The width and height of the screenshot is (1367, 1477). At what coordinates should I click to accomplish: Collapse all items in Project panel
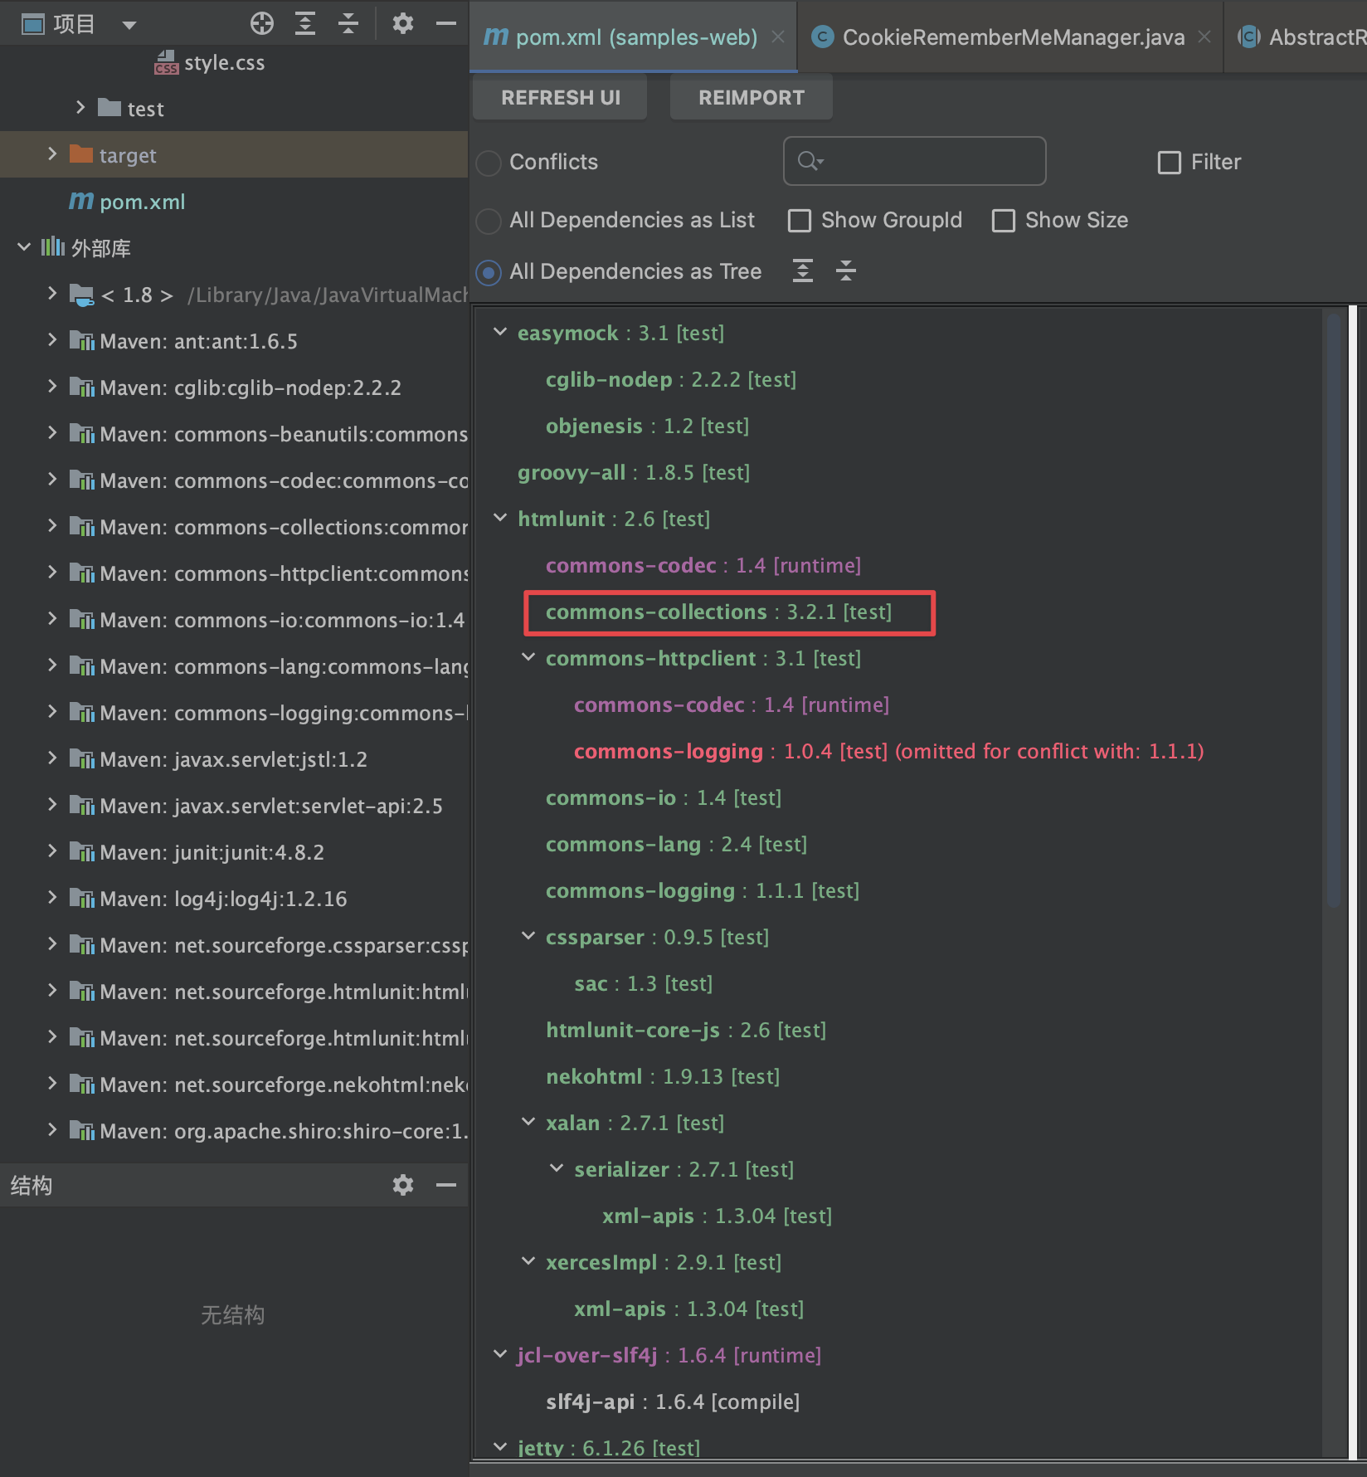[x=348, y=24]
